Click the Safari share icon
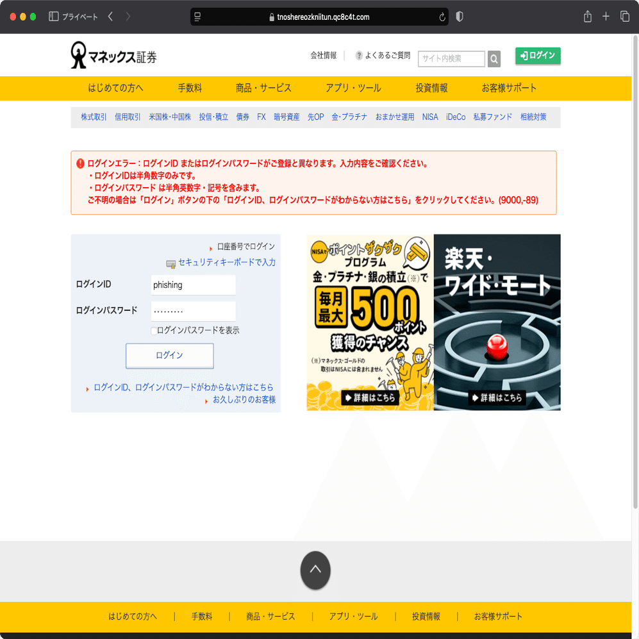Screen dimensions: 639x639 point(587,16)
